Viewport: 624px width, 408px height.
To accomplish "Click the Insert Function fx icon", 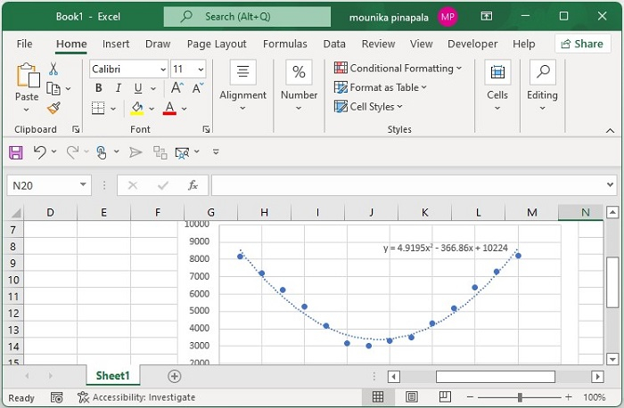I will [192, 185].
